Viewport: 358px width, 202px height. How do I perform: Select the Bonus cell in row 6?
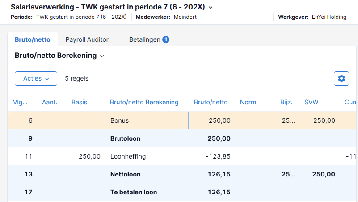tap(147, 120)
